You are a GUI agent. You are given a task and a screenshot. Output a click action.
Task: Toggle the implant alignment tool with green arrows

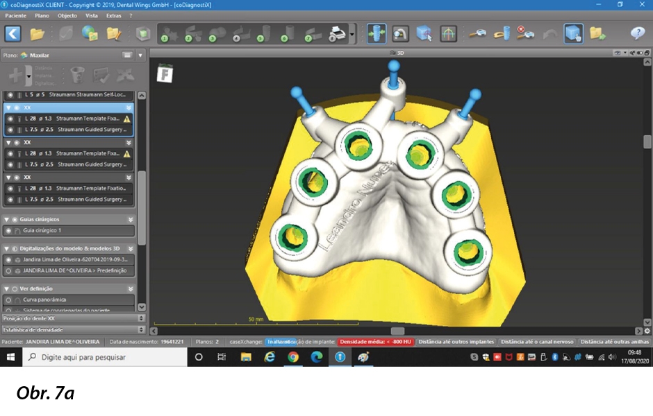pos(377,34)
